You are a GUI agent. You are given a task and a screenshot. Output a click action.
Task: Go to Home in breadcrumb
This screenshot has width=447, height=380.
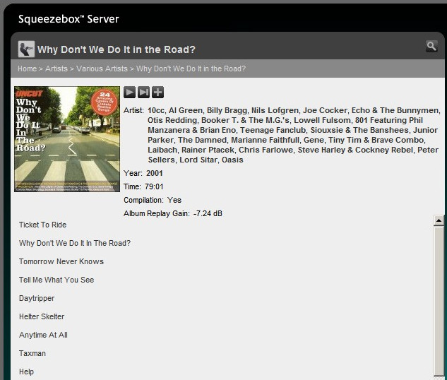(27, 69)
